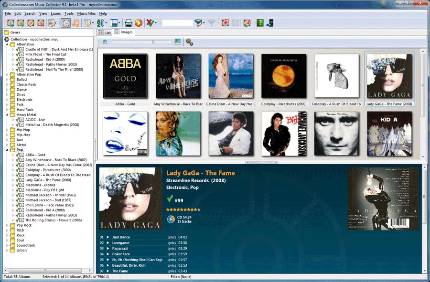Image resolution: width=430 pixels, height=282 pixels.
Task: Expand the Soundtrack folder
Action: coord(7,245)
